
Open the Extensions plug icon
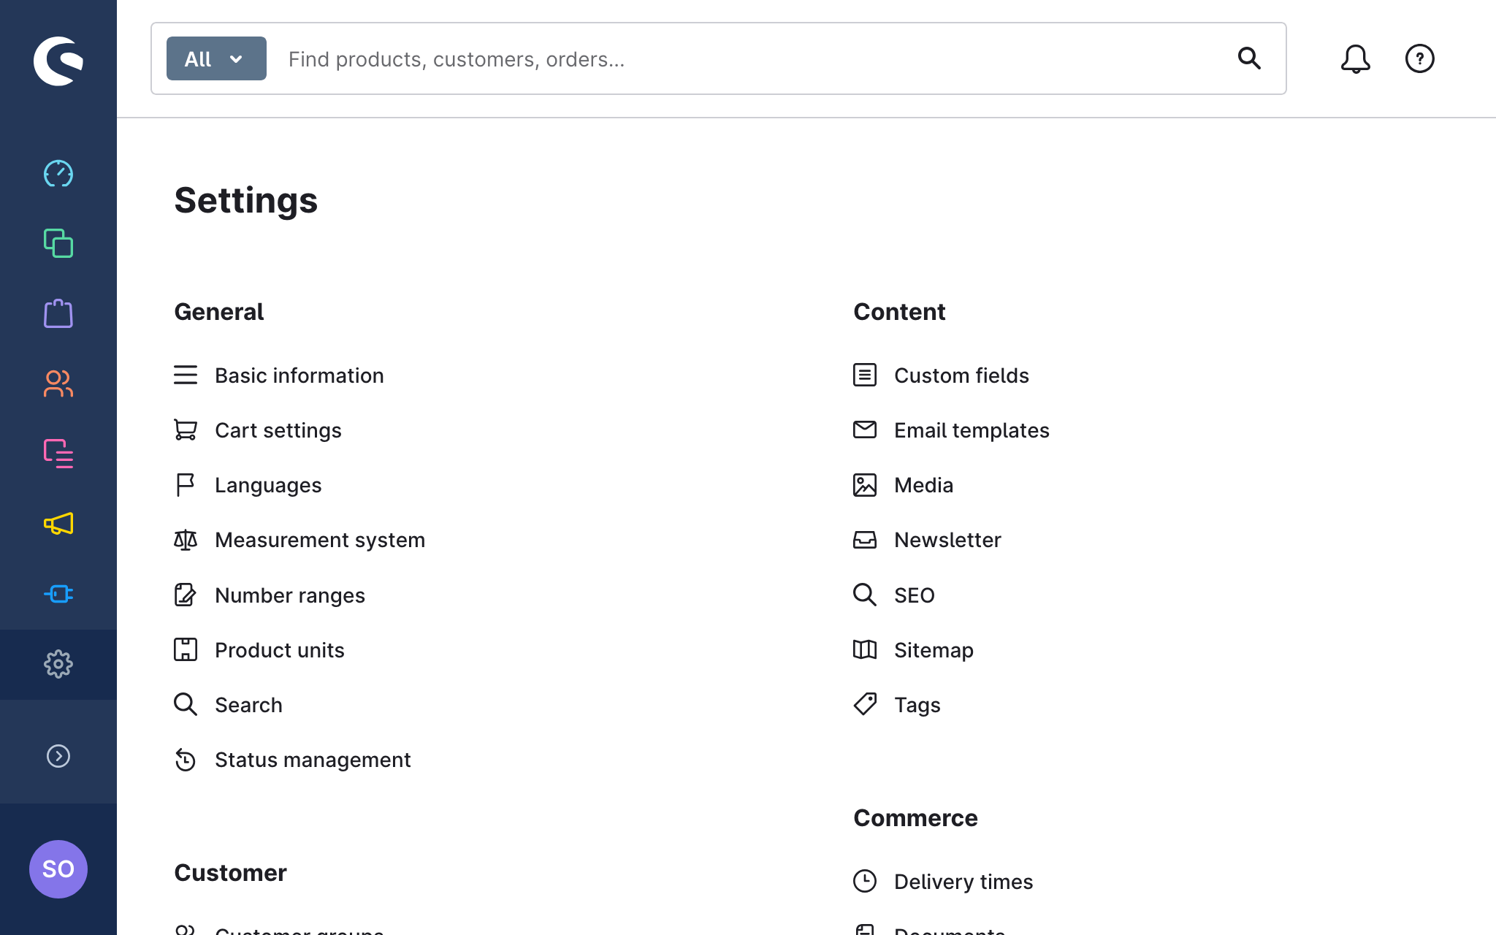(58, 594)
